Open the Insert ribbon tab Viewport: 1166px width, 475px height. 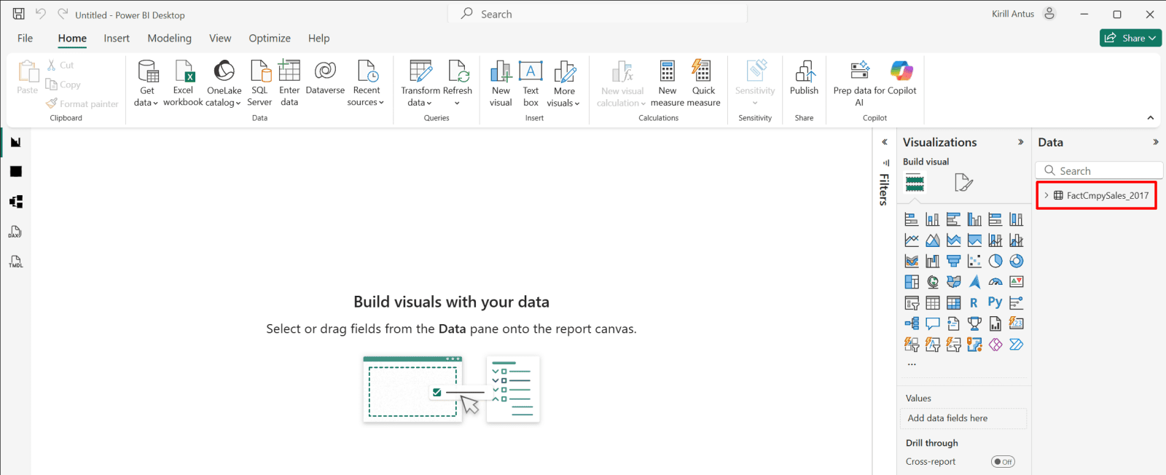click(x=117, y=38)
